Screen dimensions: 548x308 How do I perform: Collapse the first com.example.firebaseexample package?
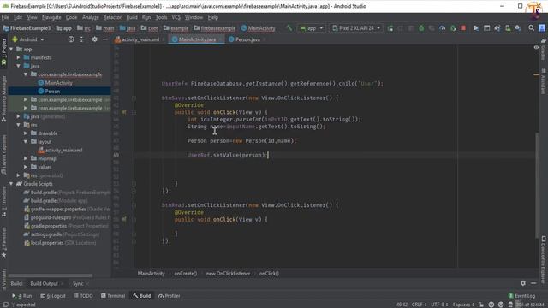[x=26, y=74]
